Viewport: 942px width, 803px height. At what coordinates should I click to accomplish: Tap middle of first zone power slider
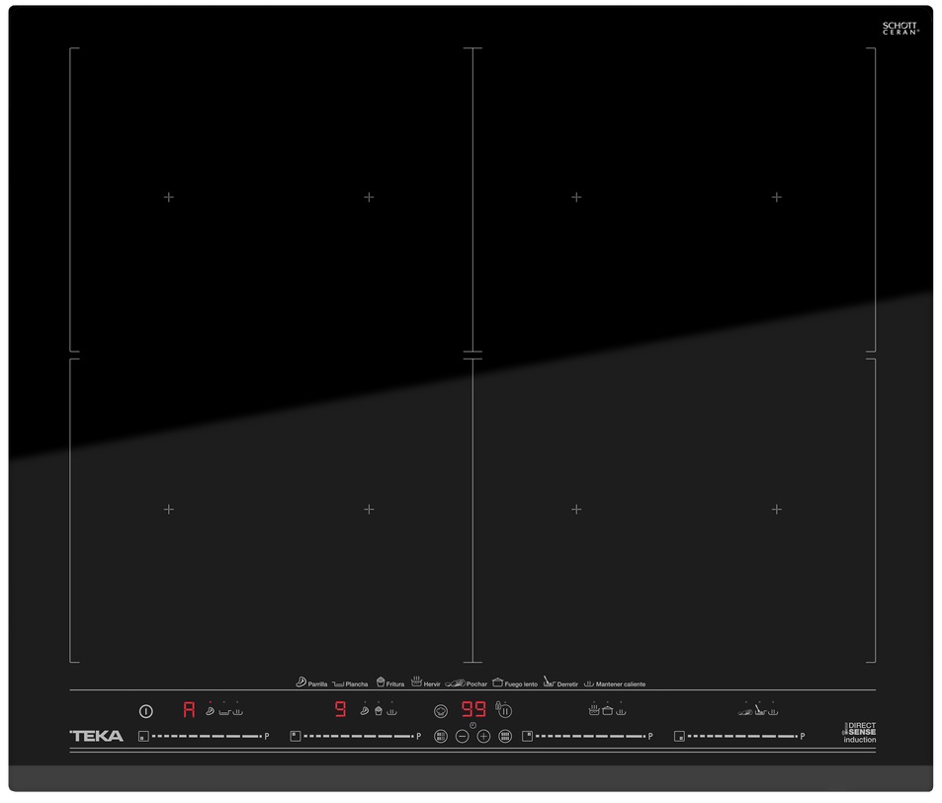coord(206,736)
